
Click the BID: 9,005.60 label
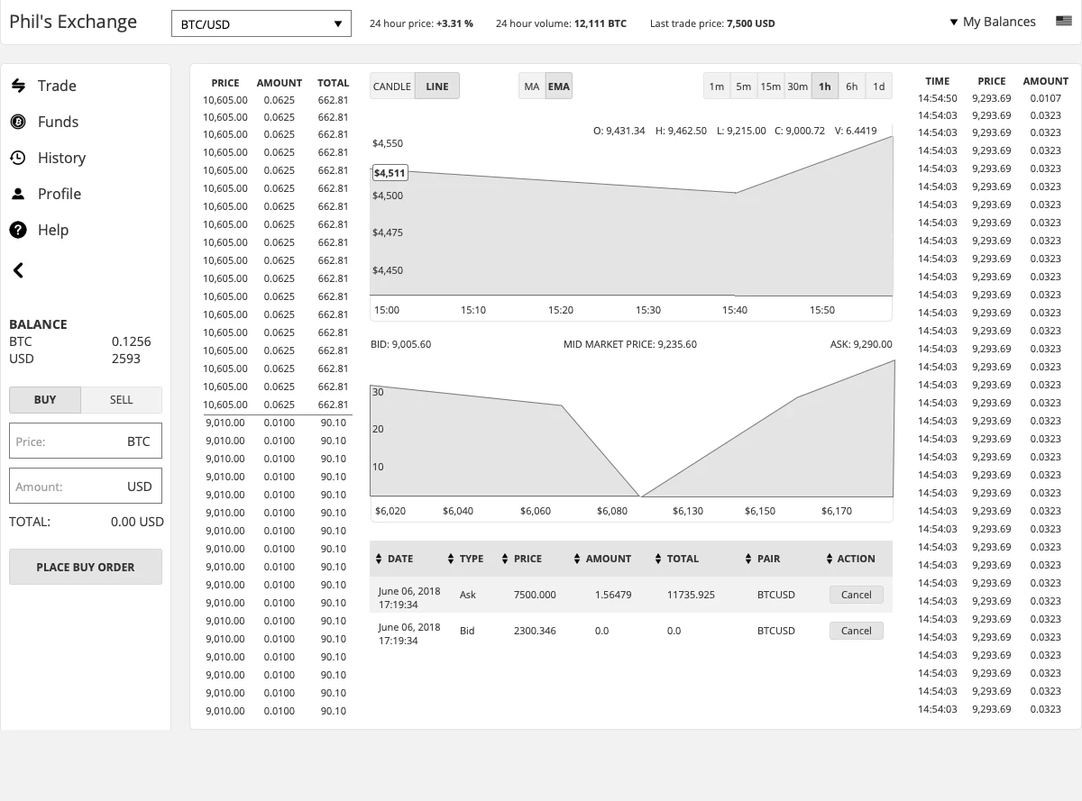[401, 344]
